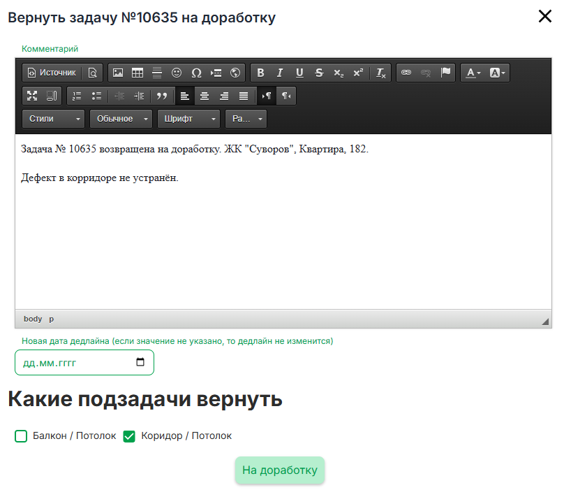
Task: Click the line Дефект в корридоре не устранён
Action: [x=100, y=178]
